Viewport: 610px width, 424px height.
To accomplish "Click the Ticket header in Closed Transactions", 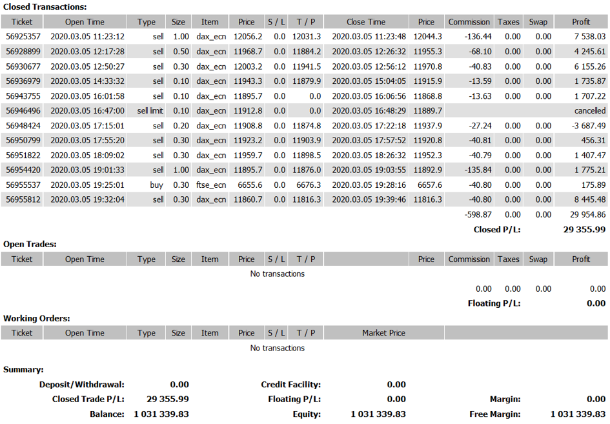I will tap(22, 22).
